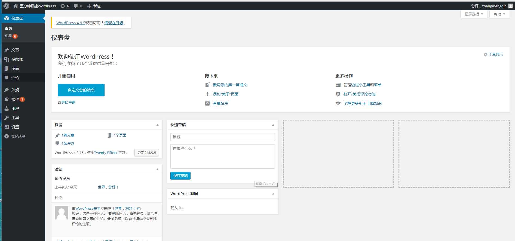515x241 pixels.
Task: Open 插件 plugins icon in sidebar
Action: click(7, 99)
